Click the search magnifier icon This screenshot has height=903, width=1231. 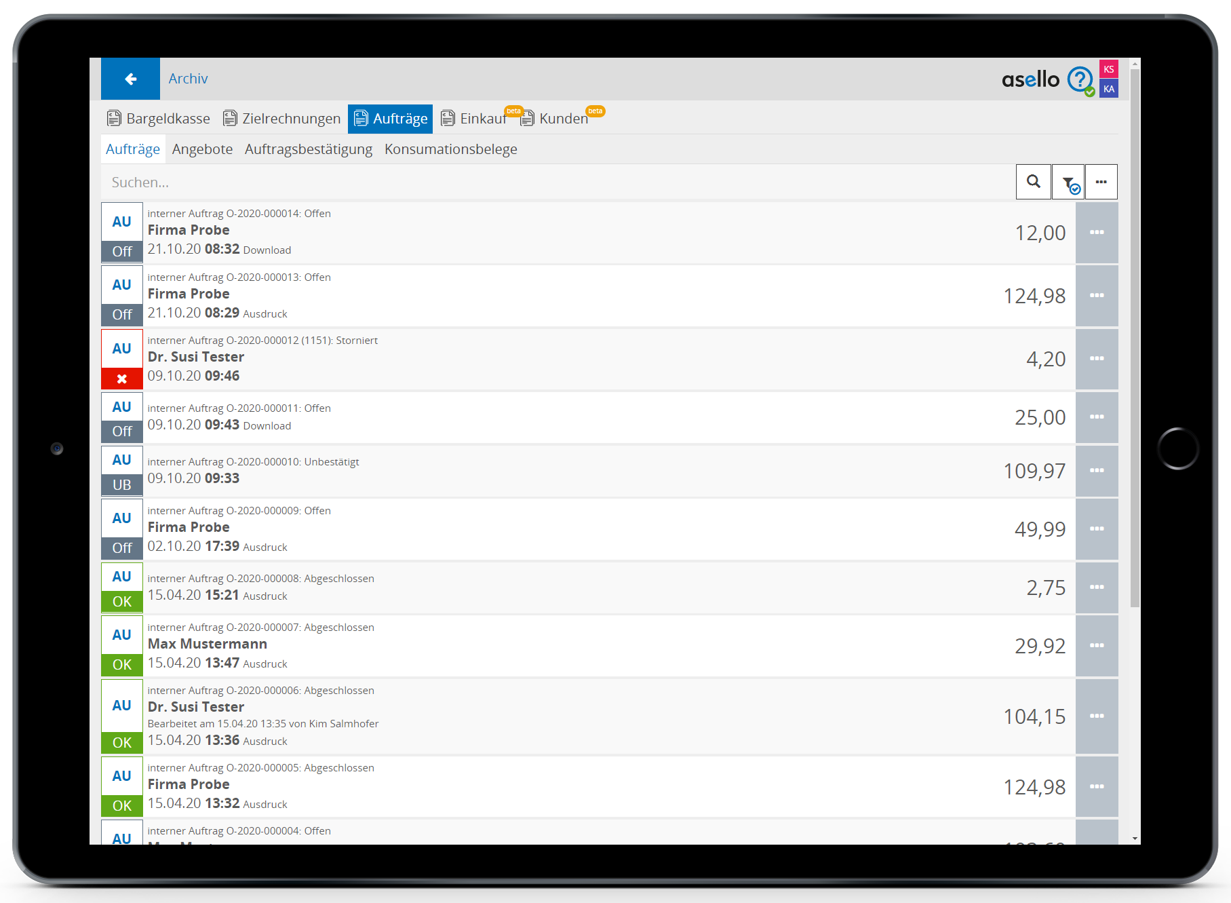[1033, 182]
